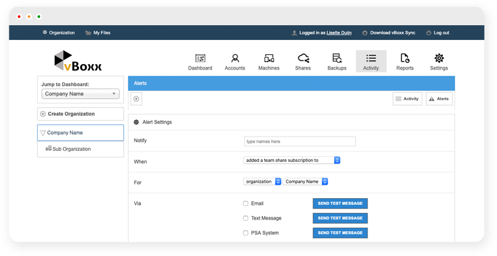This screenshot has width=497, height=256.
Task: Select the Activity tab in navigation
Action: pos(371,62)
